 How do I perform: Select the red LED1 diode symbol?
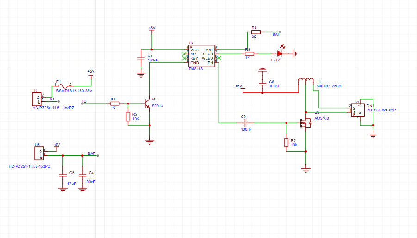point(280,54)
